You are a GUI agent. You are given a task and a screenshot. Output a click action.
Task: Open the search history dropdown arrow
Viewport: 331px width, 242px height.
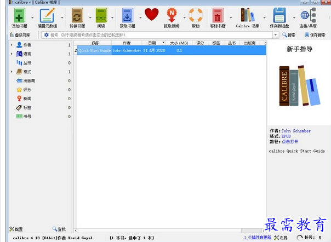(x=275, y=35)
